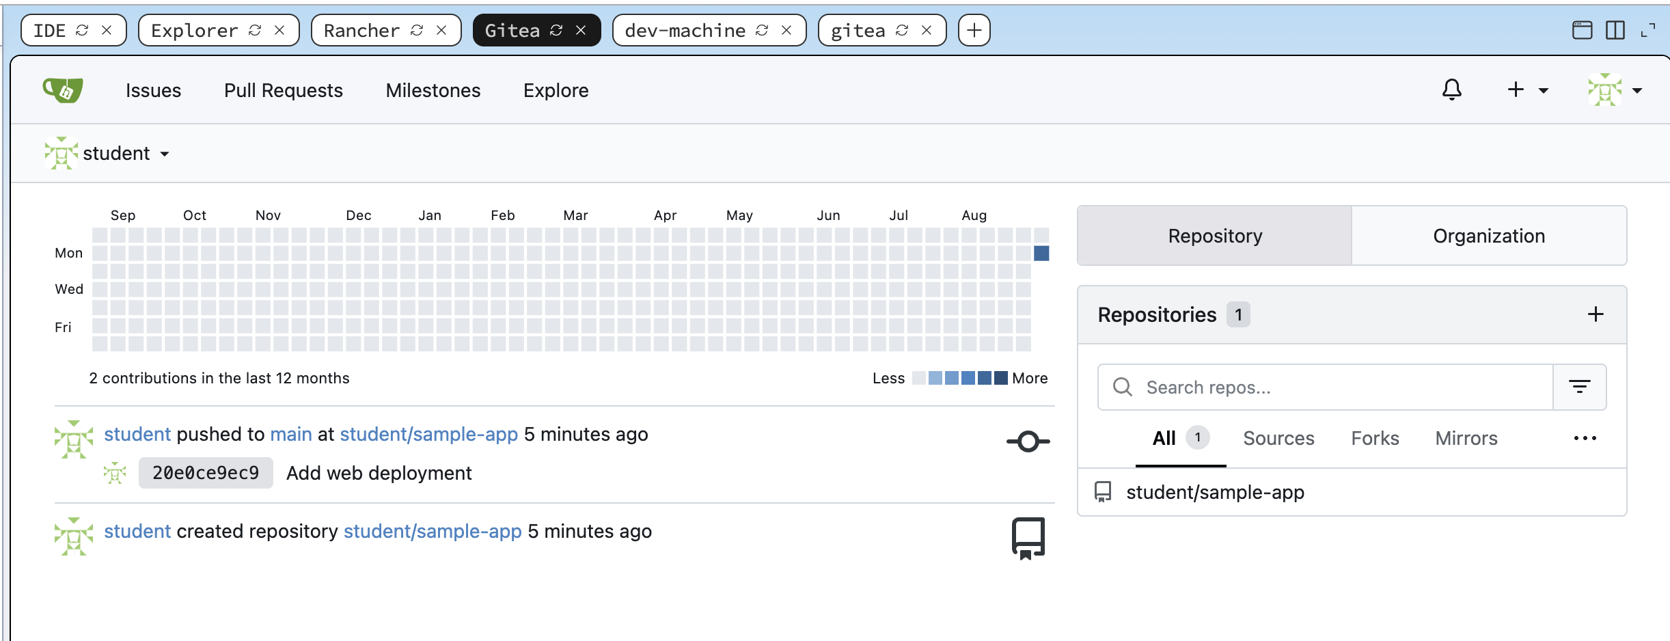Reload the dev-machine tab
Image resolution: width=1670 pixels, height=641 pixels.
(762, 30)
